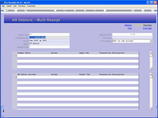Click the Post Later link

pyautogui.click(x=147, y=28)
